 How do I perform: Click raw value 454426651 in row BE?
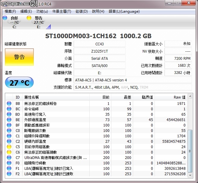(176, 120)
